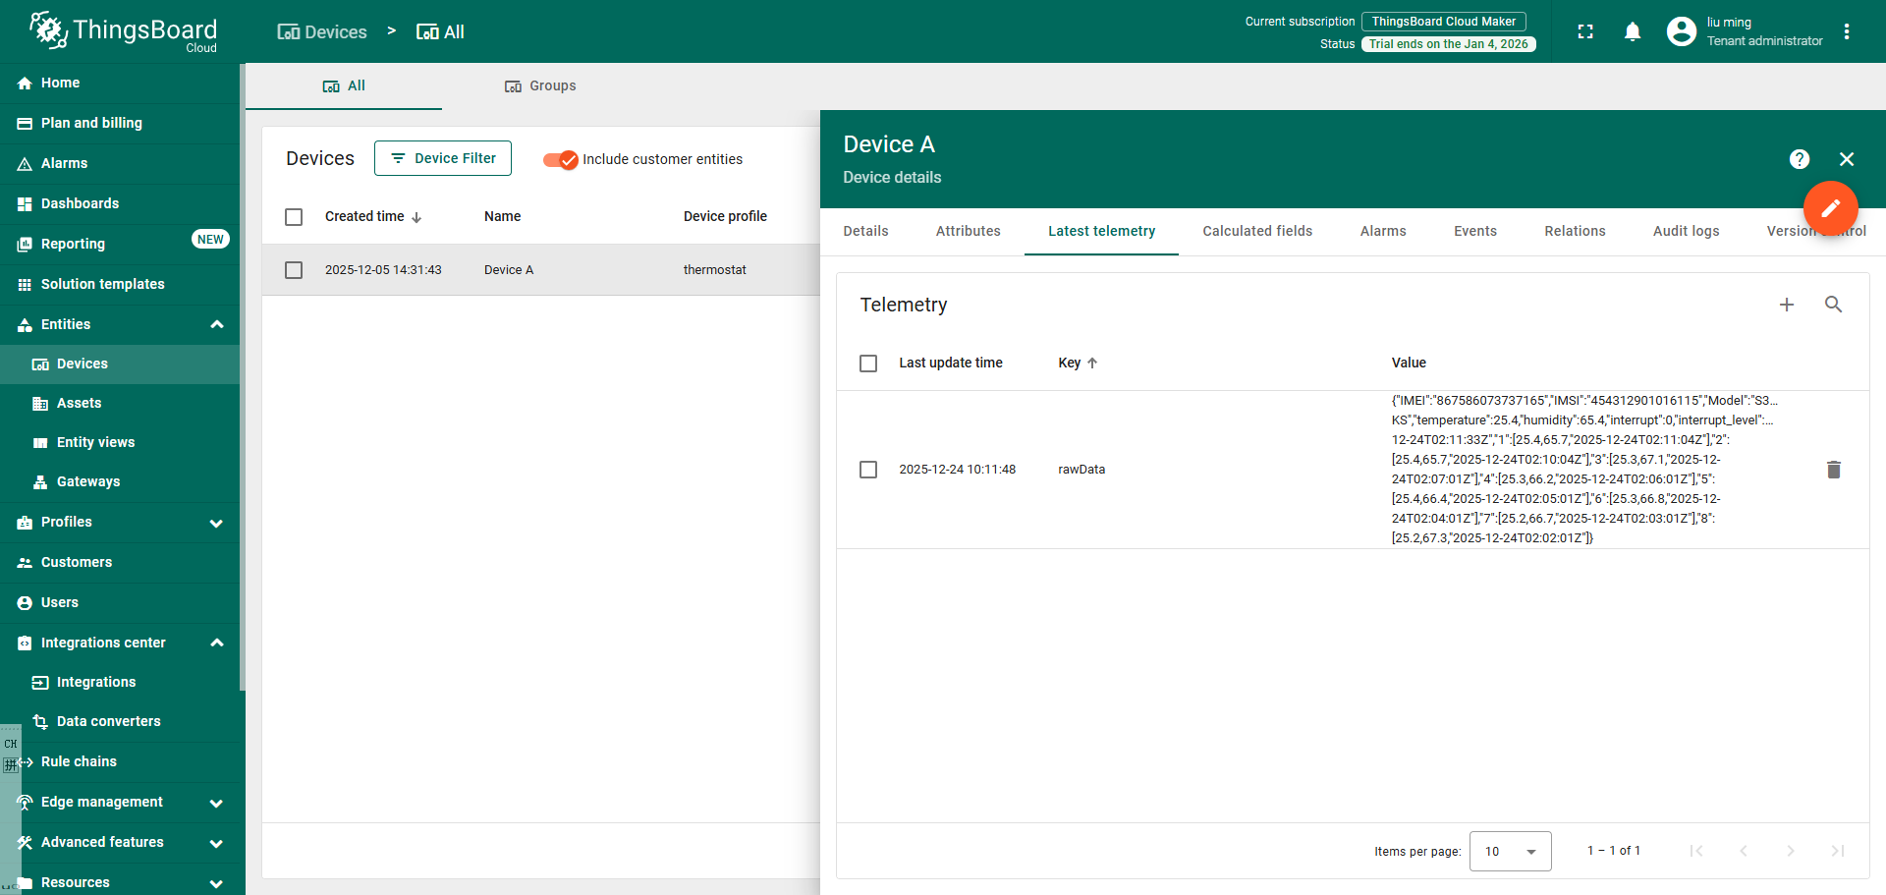The image size is (1886, 895).
Task: Open the Latest telemetry tab
Action: click(1102, 232)
